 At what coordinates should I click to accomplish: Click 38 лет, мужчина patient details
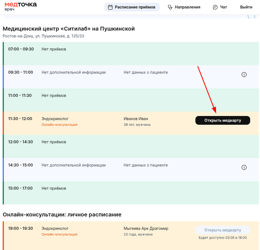(137, 125)
